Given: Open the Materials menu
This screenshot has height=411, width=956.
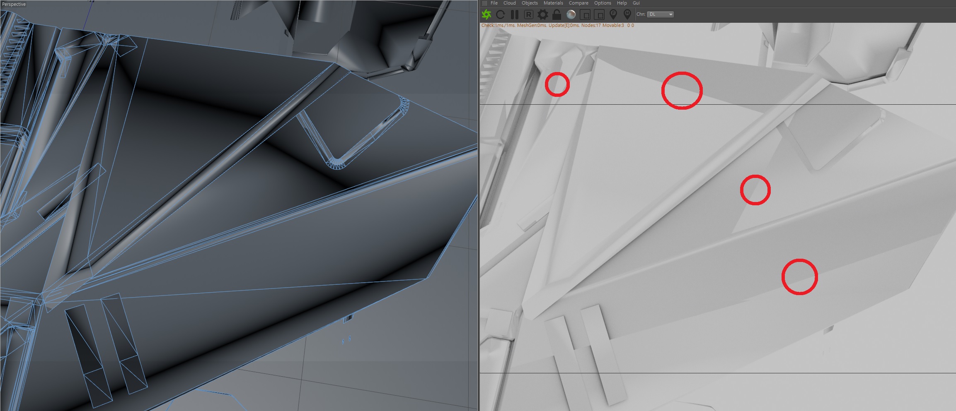Looking at the screenshot, I should (x=553, y=3).
